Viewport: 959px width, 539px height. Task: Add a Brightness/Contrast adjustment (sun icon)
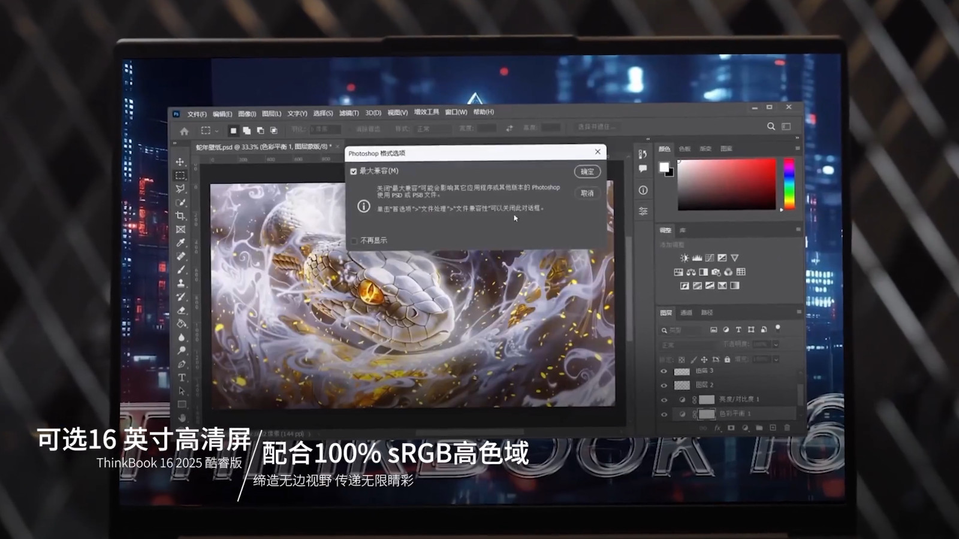click(684, 258)
